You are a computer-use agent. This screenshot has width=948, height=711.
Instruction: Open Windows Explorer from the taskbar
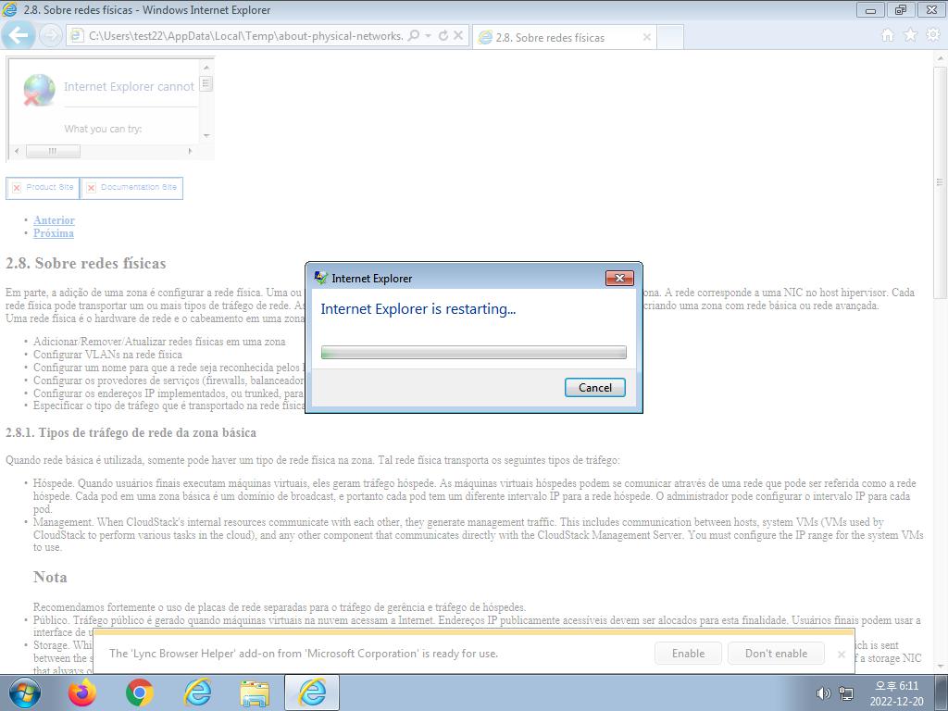(x=255, y=692)
